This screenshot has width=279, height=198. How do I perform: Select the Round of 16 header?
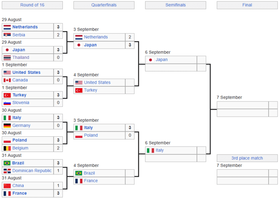tap(32, 5)
